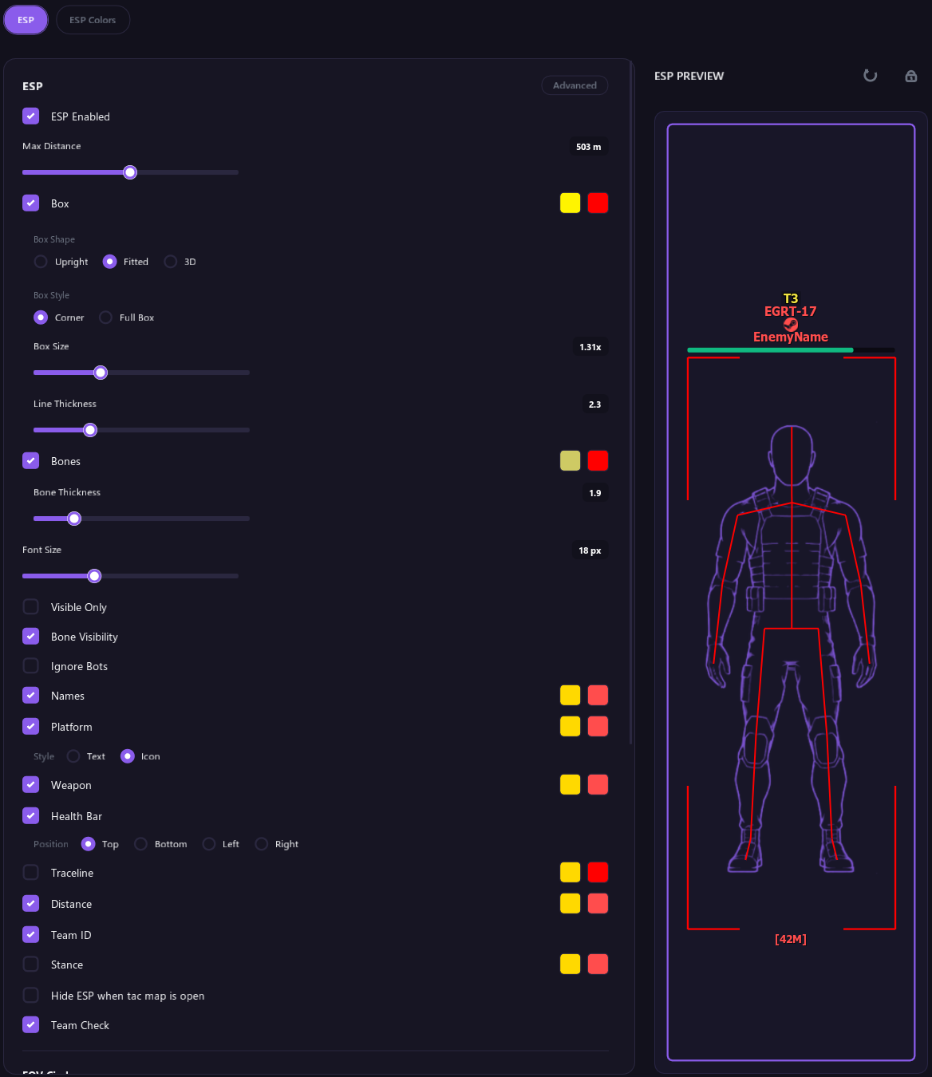Enable the Stance checkbox
This screenshot has height=1077, width=932.
coord(31,964)
